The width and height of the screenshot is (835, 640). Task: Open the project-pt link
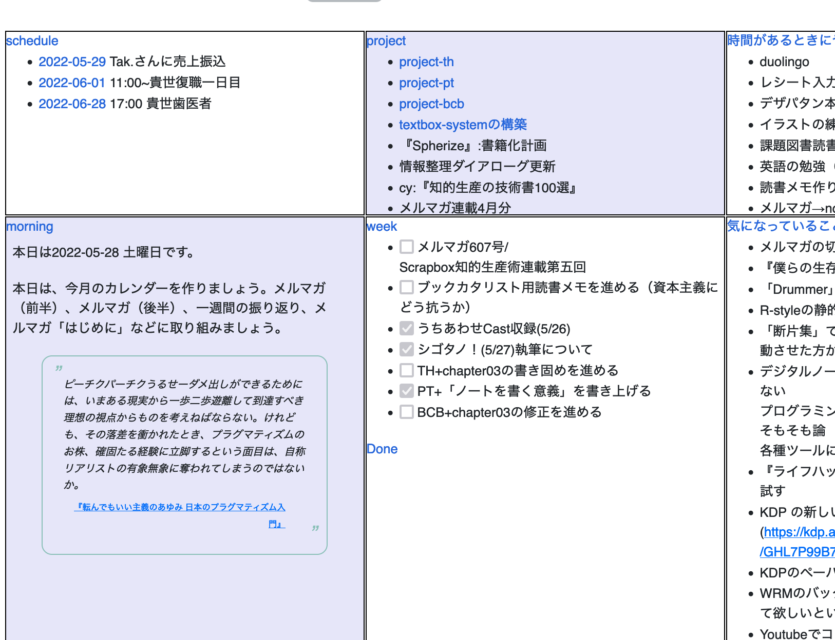pyautogui.click(x=426, y=83)
